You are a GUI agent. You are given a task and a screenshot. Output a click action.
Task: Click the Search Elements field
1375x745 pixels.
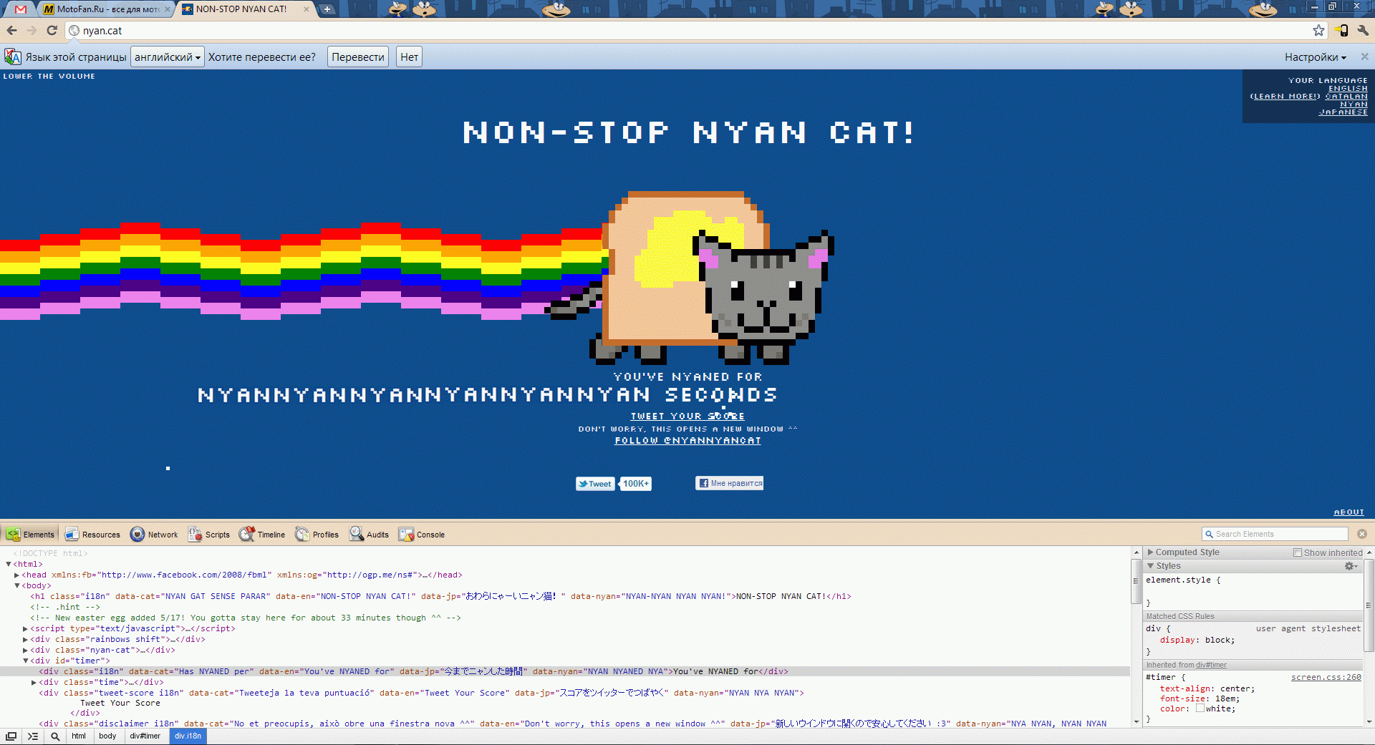point(1275,534)
